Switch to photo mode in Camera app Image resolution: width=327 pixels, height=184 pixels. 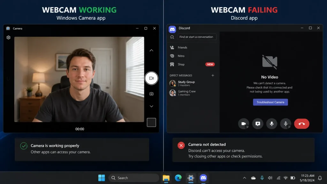(151, 94)
